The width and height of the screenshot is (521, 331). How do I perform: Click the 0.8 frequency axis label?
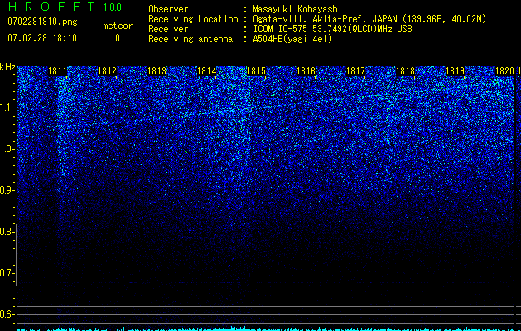click(x=7, y=232)
